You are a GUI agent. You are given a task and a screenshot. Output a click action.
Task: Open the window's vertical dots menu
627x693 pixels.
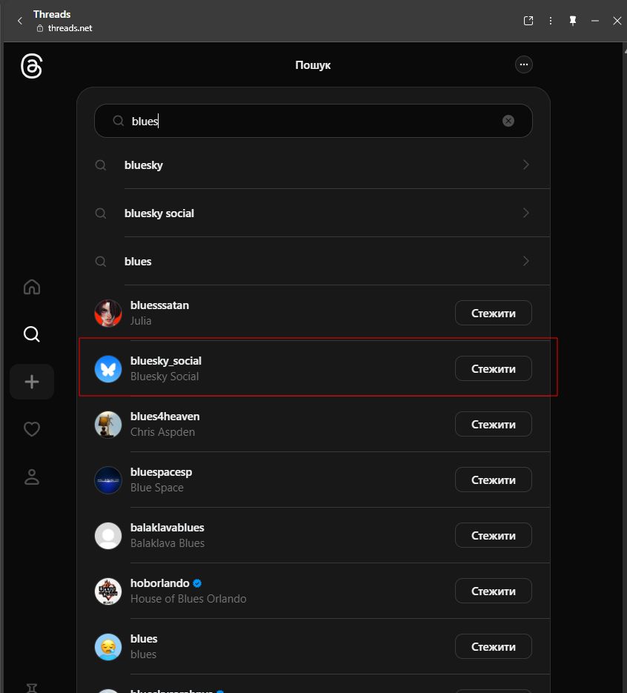[x=551, y=21]
